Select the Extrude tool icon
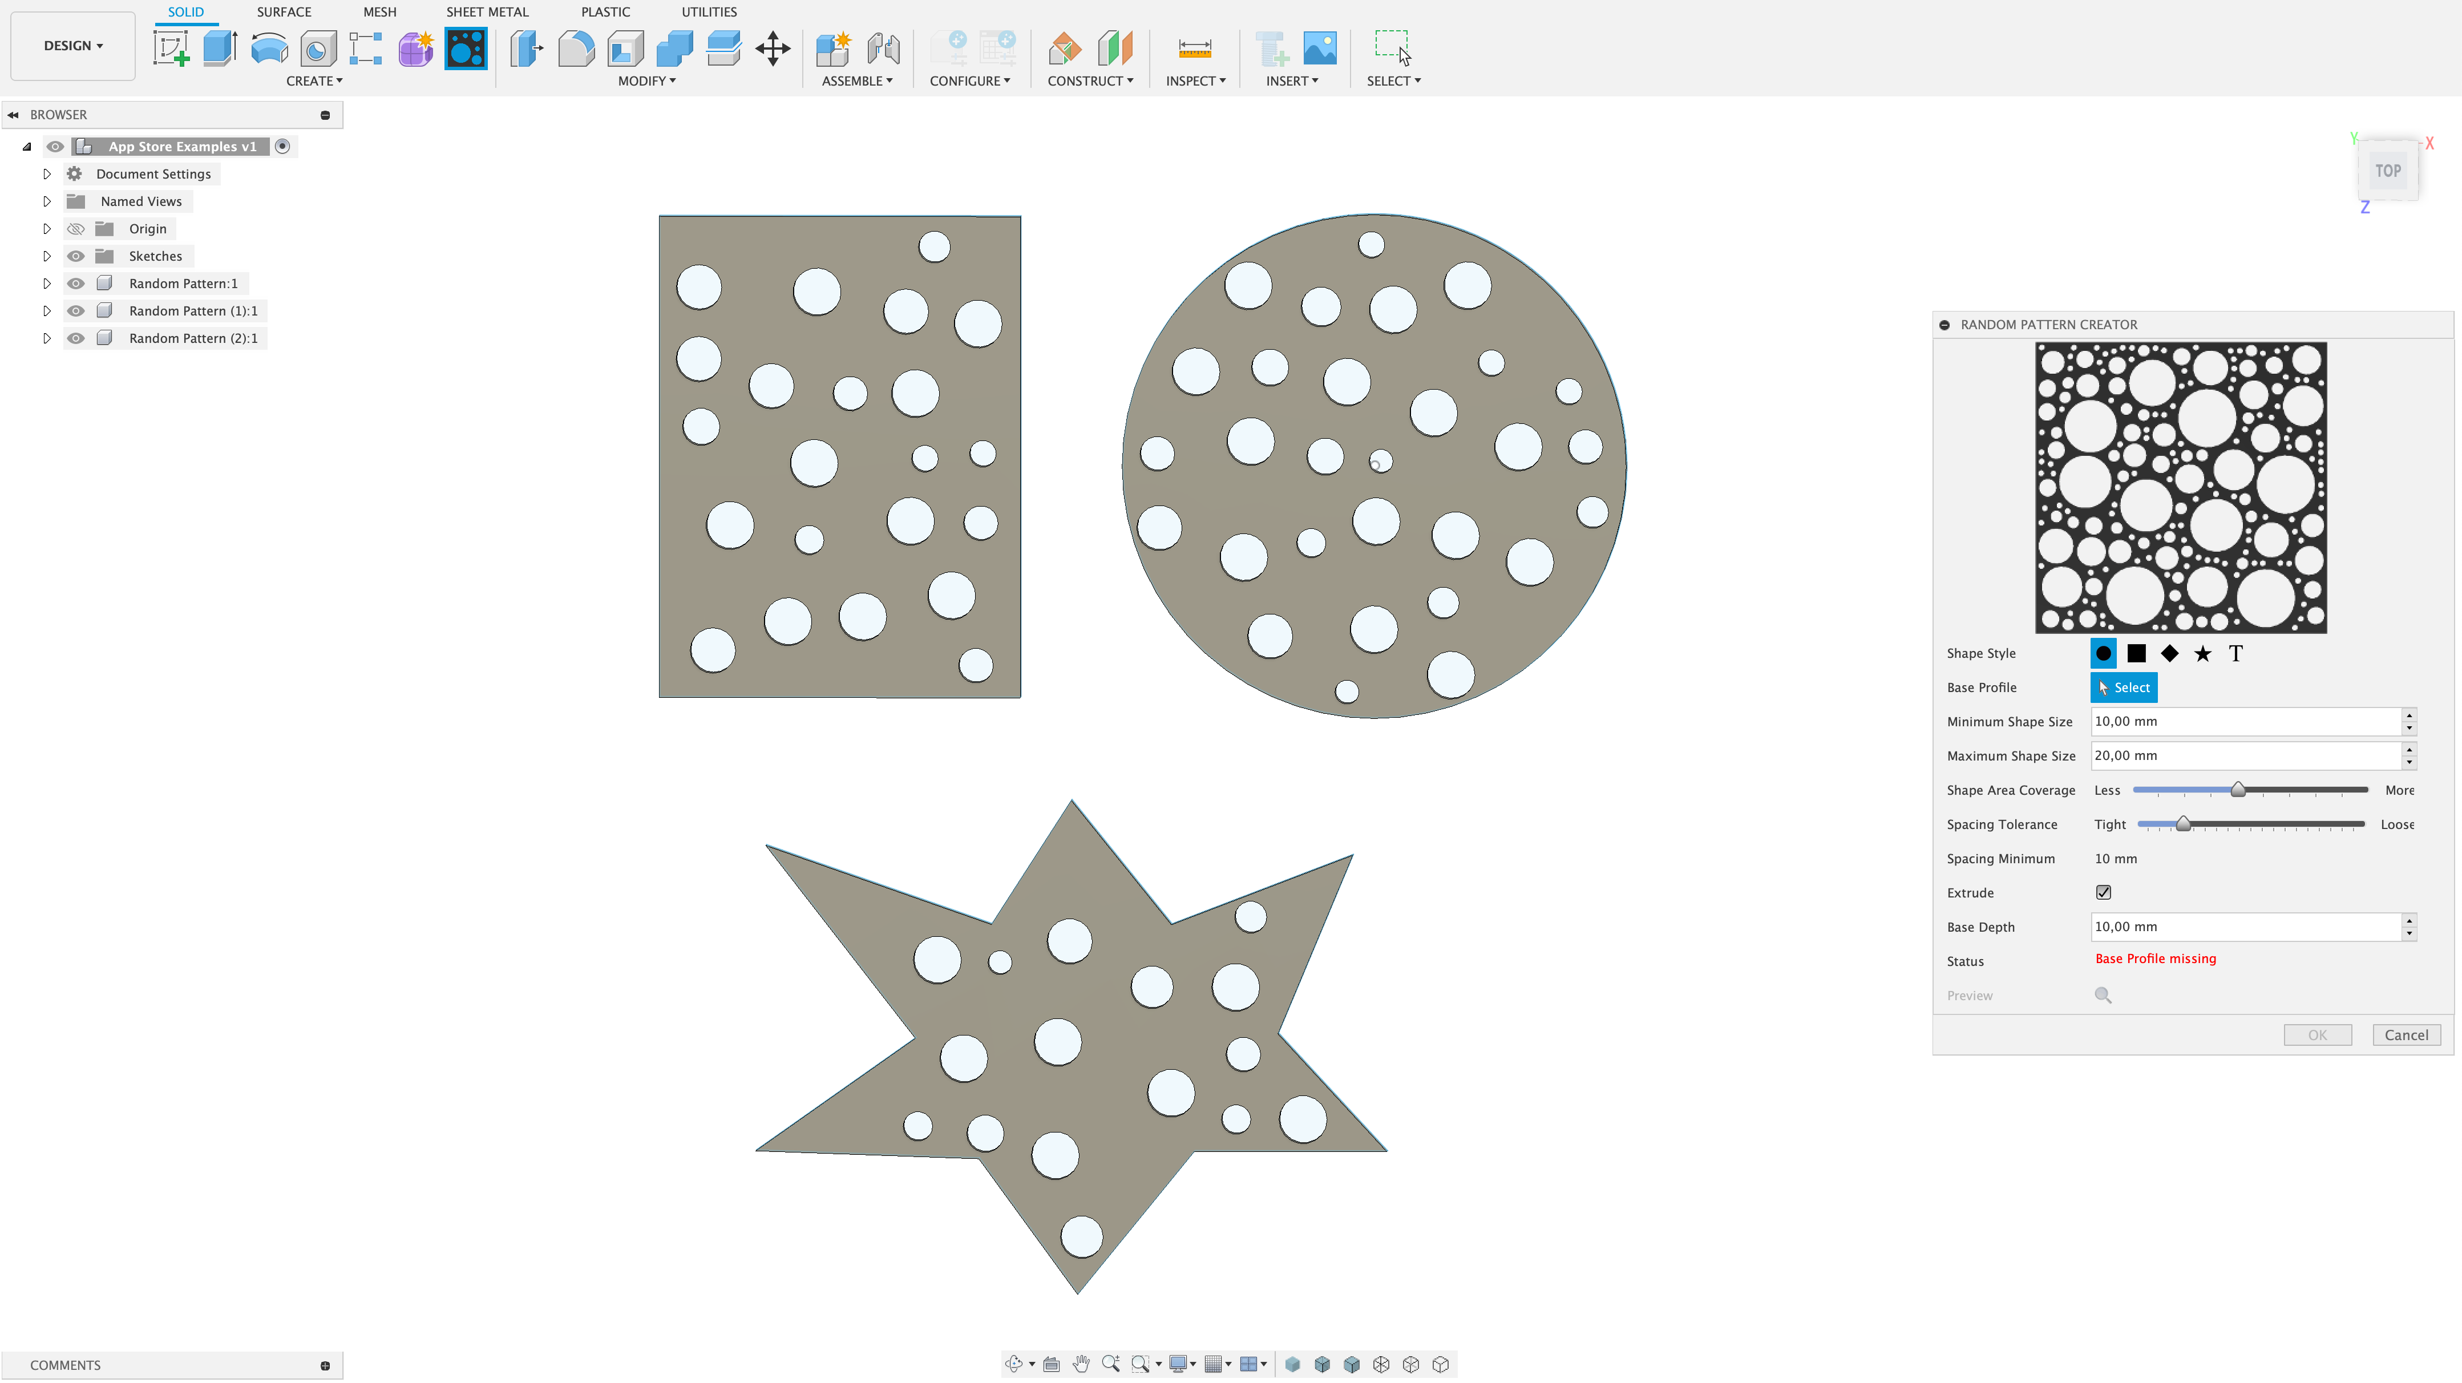Viewport: 2462px width, 1383px height. pyautogui.click(x=220, y=48)
